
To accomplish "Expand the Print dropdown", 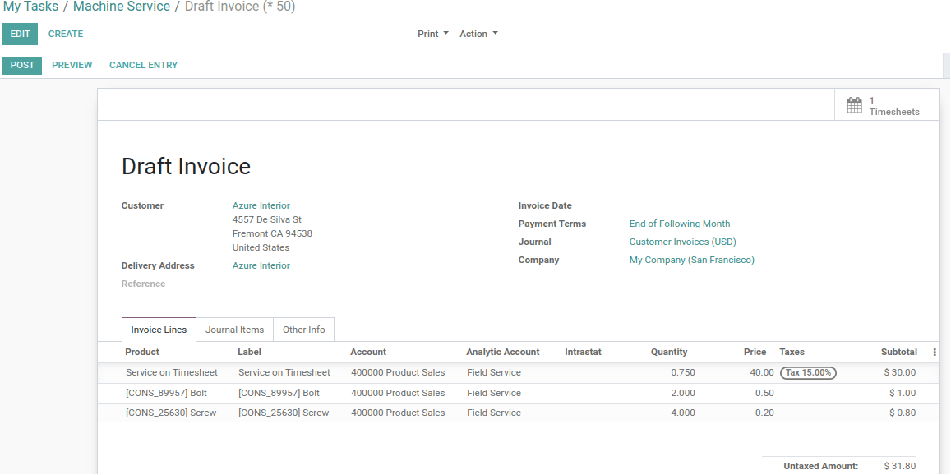I will pos(433,34).
